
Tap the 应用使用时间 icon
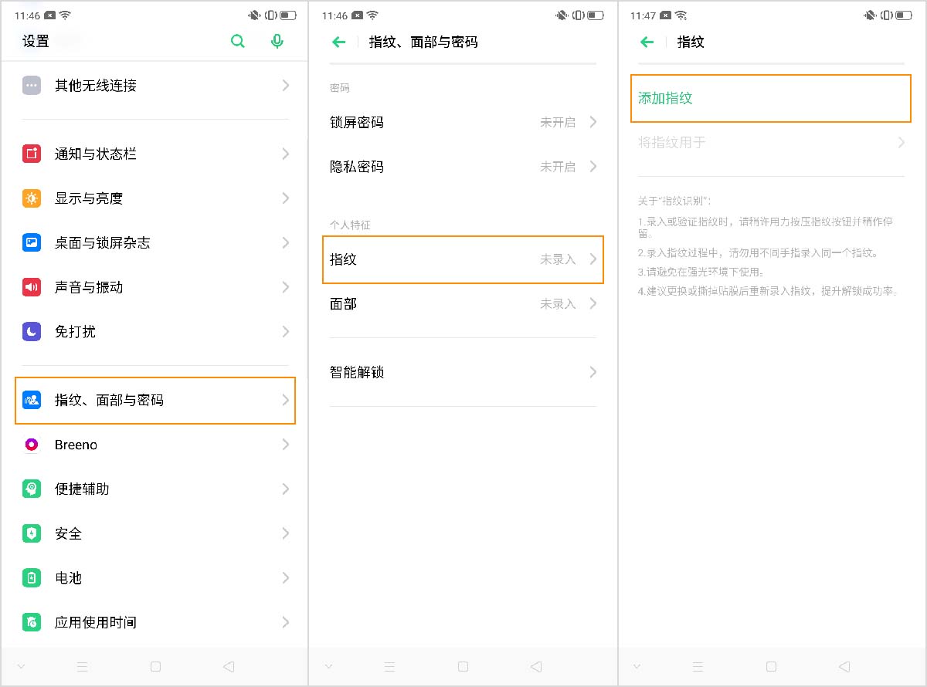coord(32,622)
